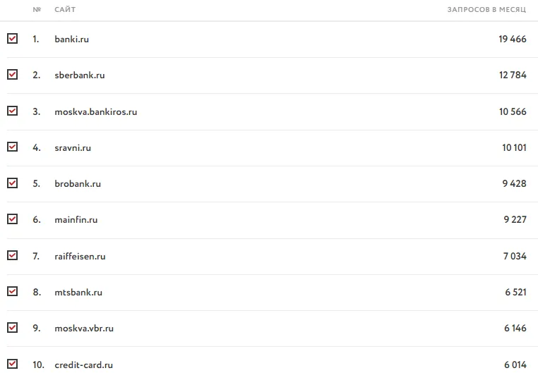Uncheck the moskva.vbr.ru checkbox

pos(12,327)
